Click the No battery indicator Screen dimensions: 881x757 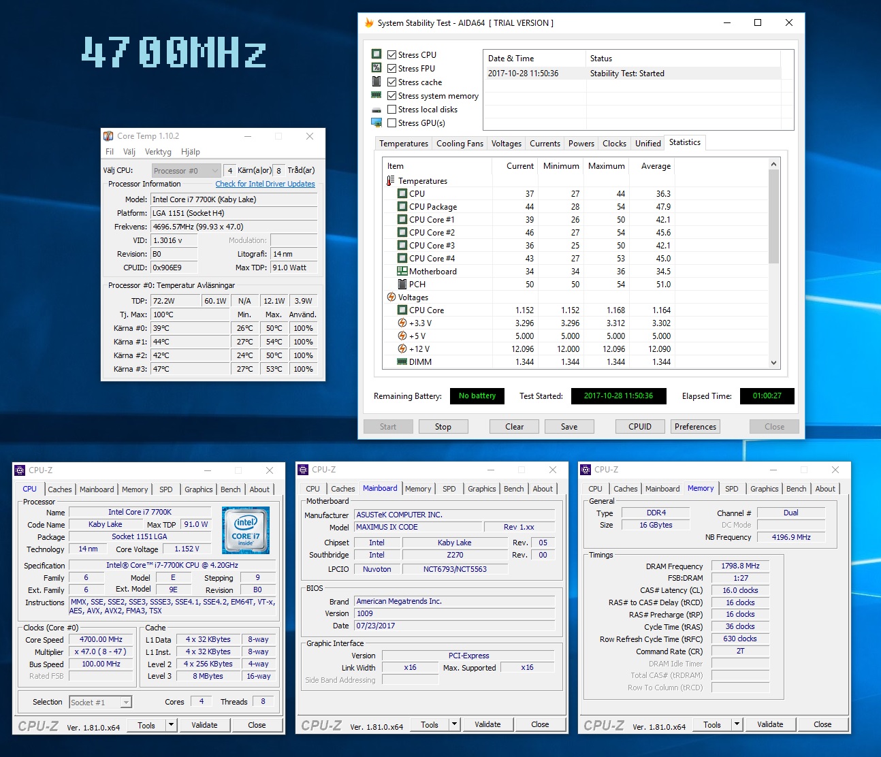click(477, 396)
